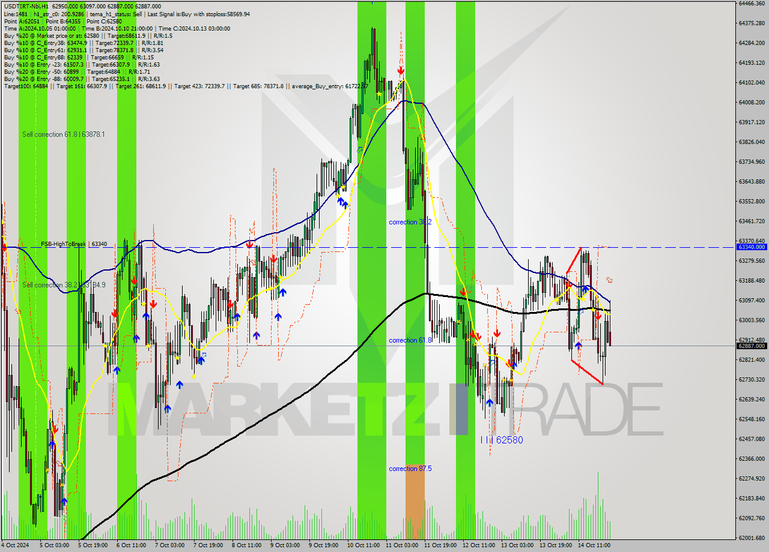
Task: Select the 'Time A:2024.10.05 01:00:00' line
Action: pyautogui.click(x=117, y=28)
